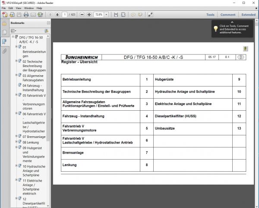259x208 pixels.
Task: Open zoom level dropdown arrow
Action: coord(106,15)
